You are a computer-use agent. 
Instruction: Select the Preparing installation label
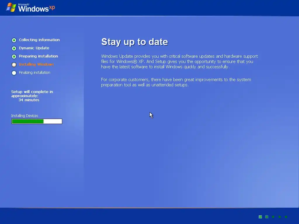coord(38,56)
